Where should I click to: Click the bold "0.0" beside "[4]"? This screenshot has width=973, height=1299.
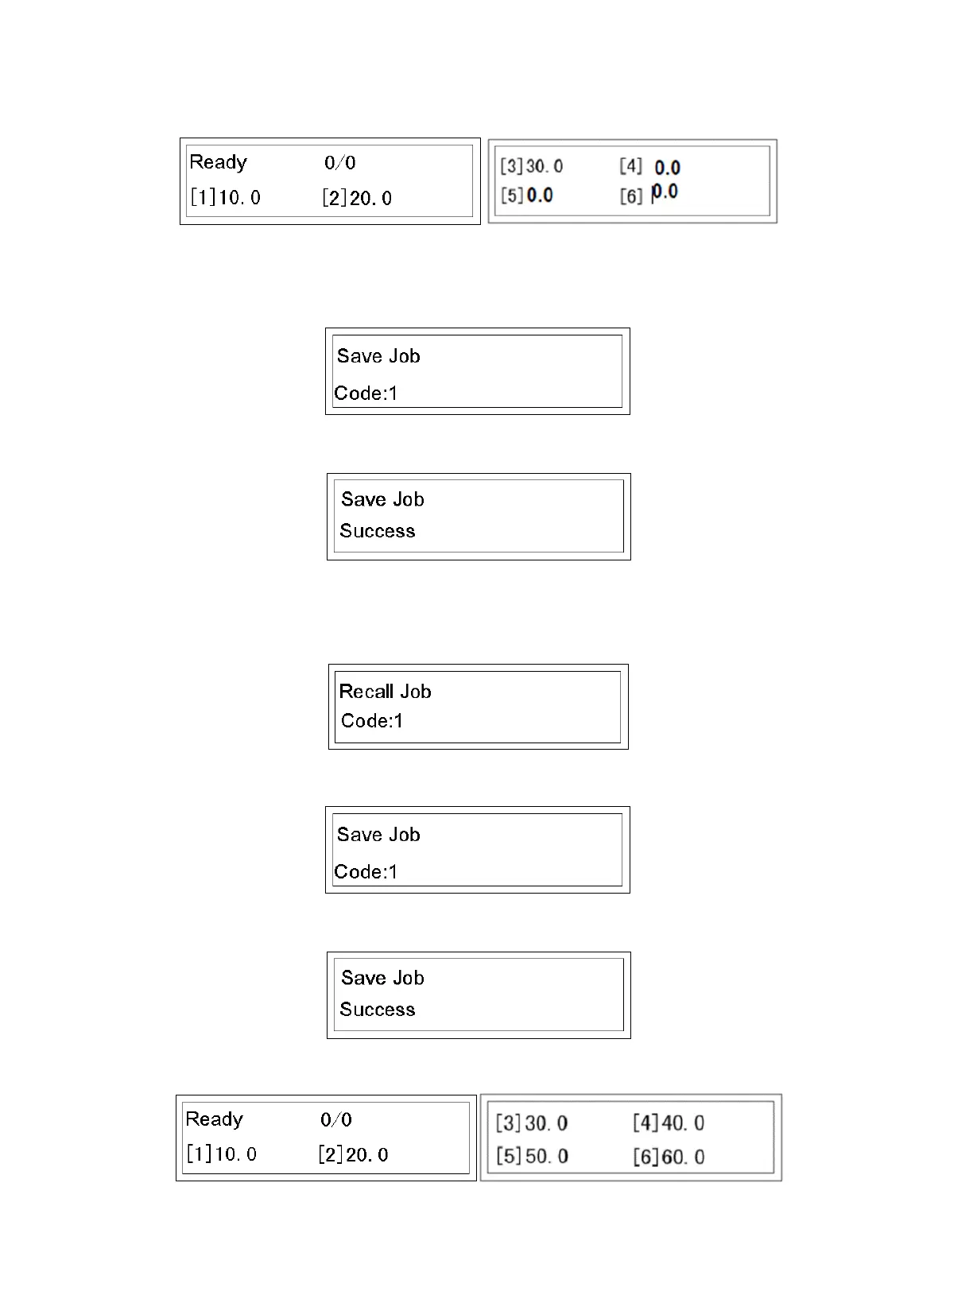[x=667, y=168]
